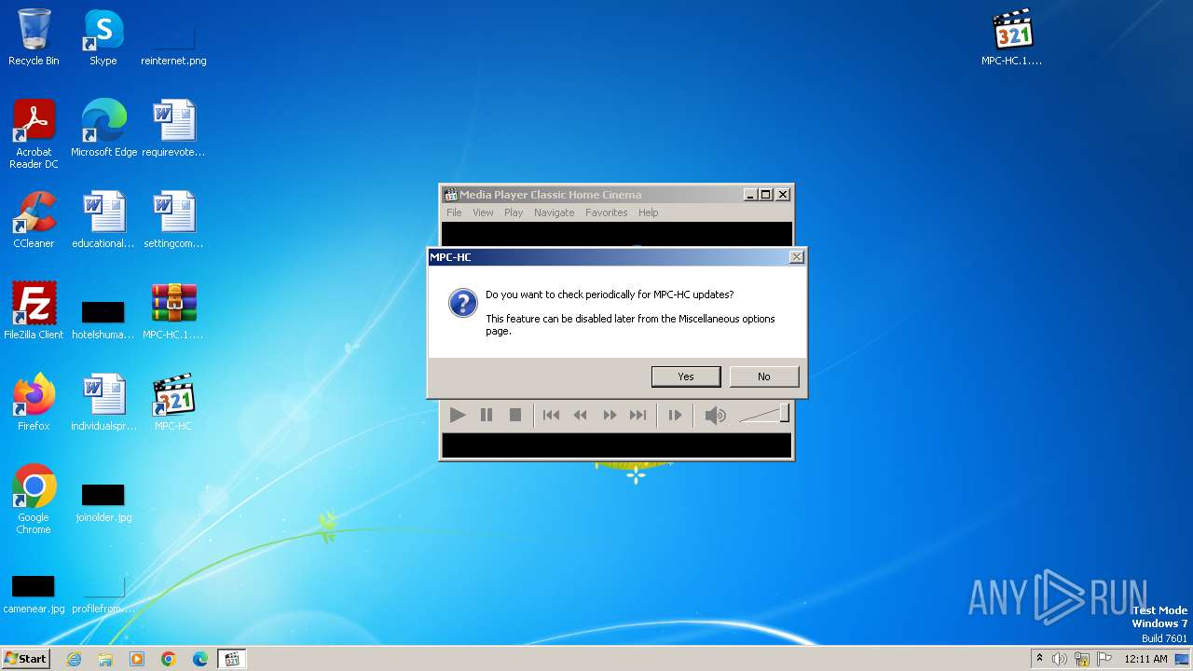Click the volume slider in the player
1193x671 pixels.
(x=764, y=415)
